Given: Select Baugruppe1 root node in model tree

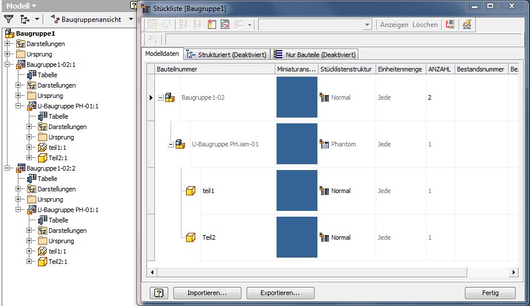Looking at the screenshot, I should point(35,33).
